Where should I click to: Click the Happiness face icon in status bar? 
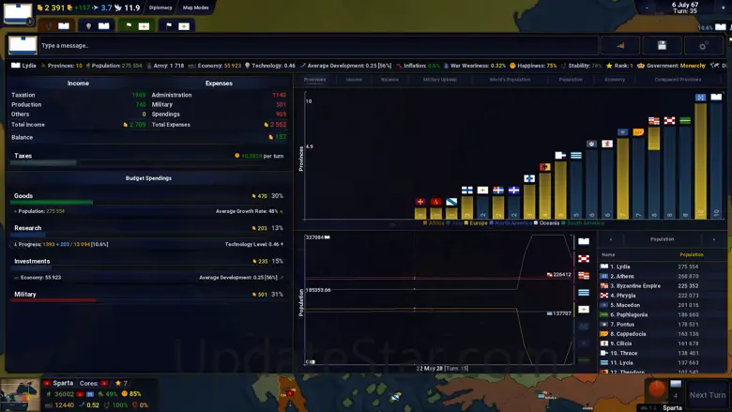click(512, 66)
